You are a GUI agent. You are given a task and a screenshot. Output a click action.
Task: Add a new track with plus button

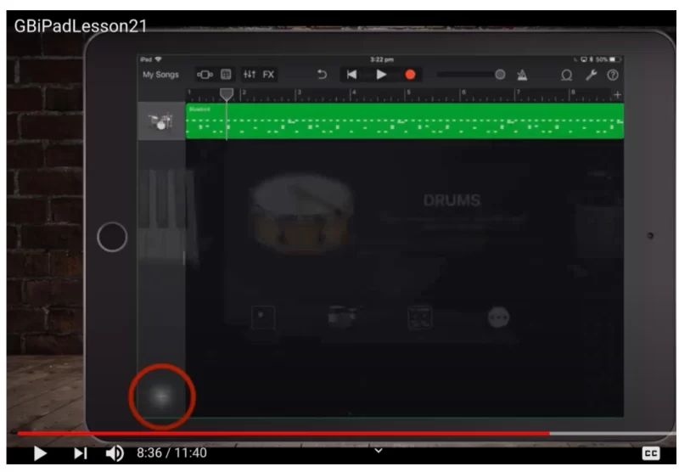(161, 396)
